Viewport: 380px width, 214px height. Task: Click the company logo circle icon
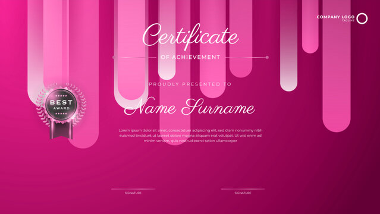coord(362,18)
